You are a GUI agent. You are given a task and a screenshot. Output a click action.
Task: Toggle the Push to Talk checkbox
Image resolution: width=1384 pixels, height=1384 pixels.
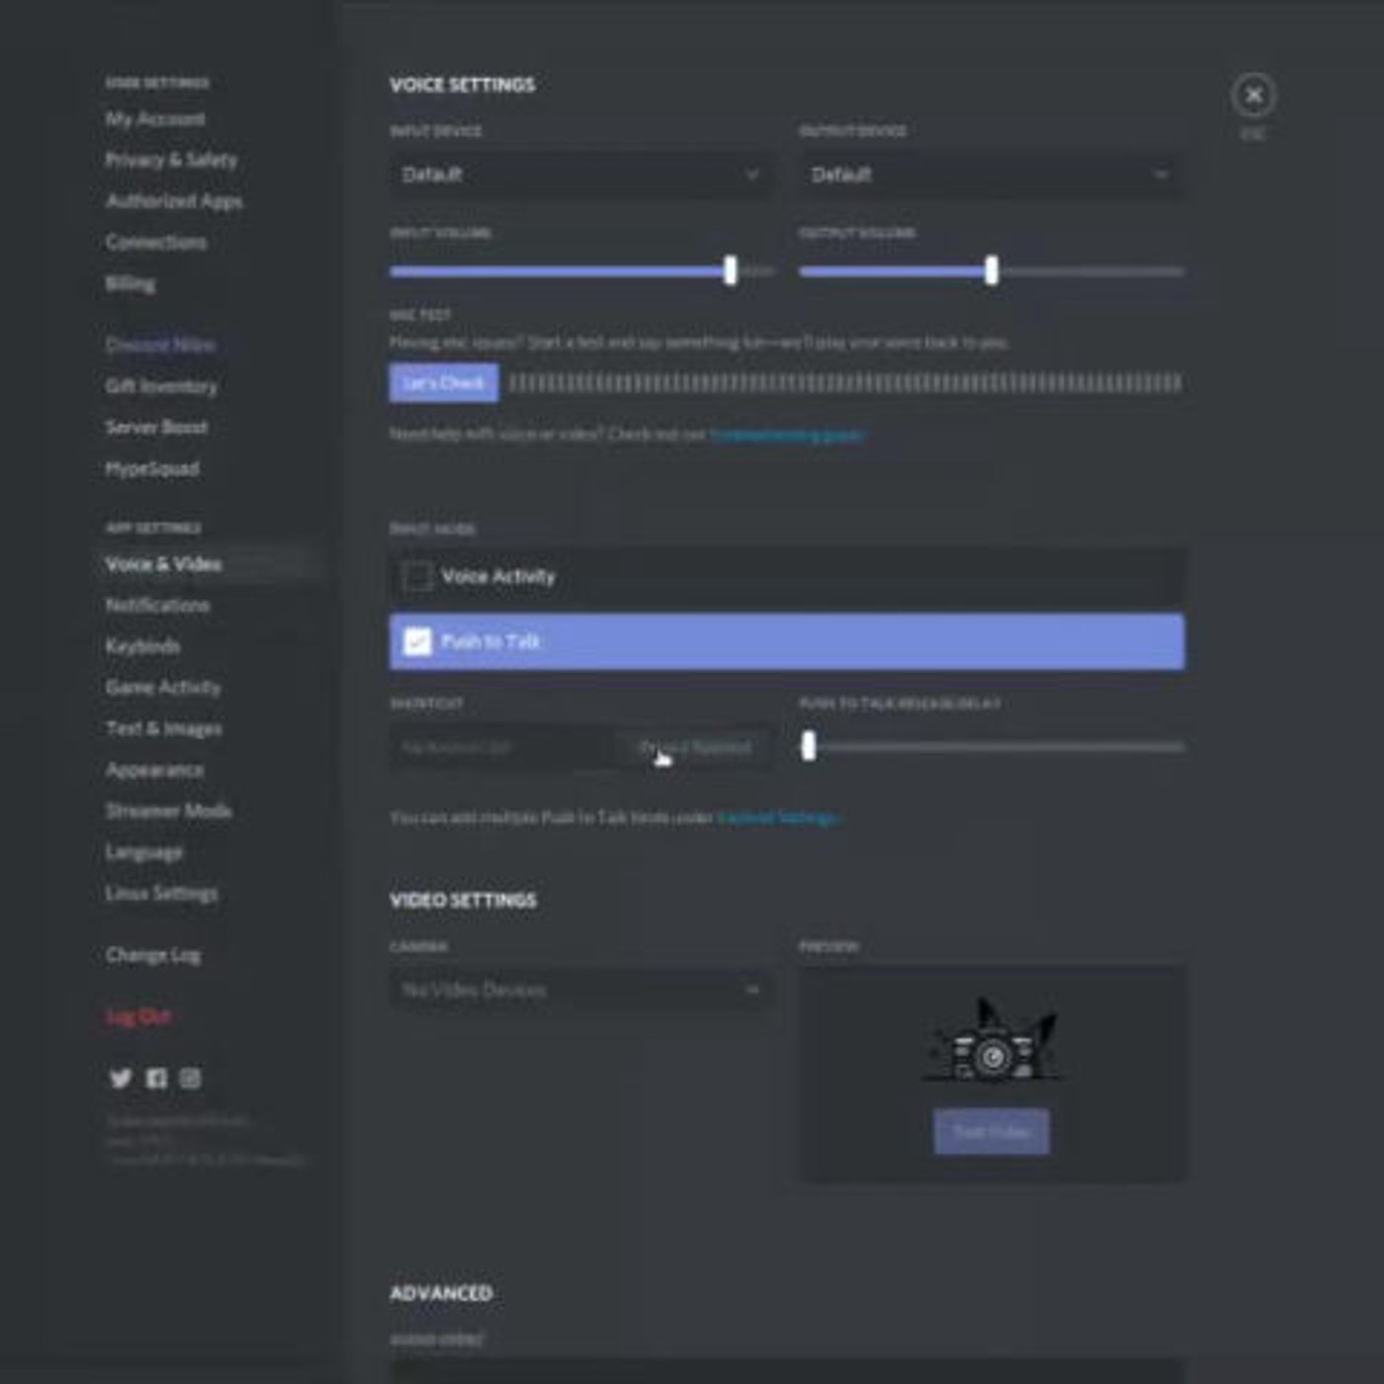(x=417, y=642)
